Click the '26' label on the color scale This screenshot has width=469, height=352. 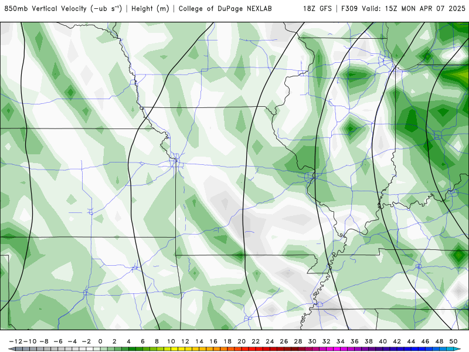[x=284, y=341]
